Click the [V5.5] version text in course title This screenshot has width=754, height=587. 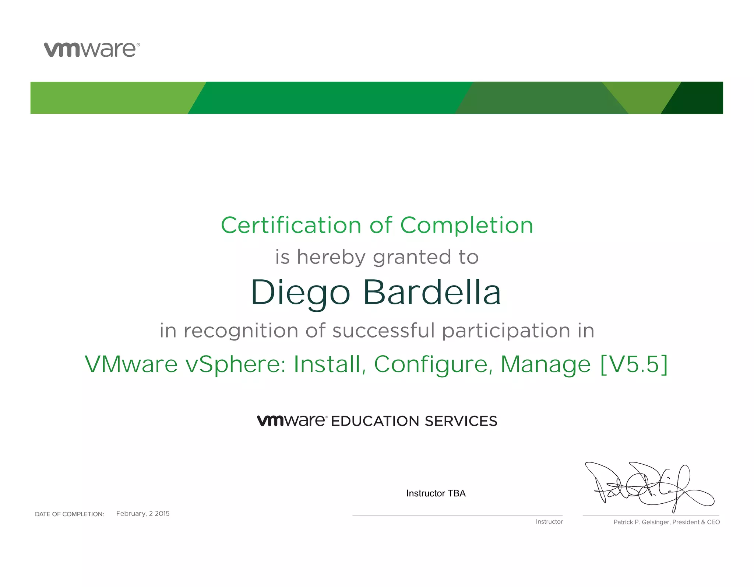(x=634, y=364)
